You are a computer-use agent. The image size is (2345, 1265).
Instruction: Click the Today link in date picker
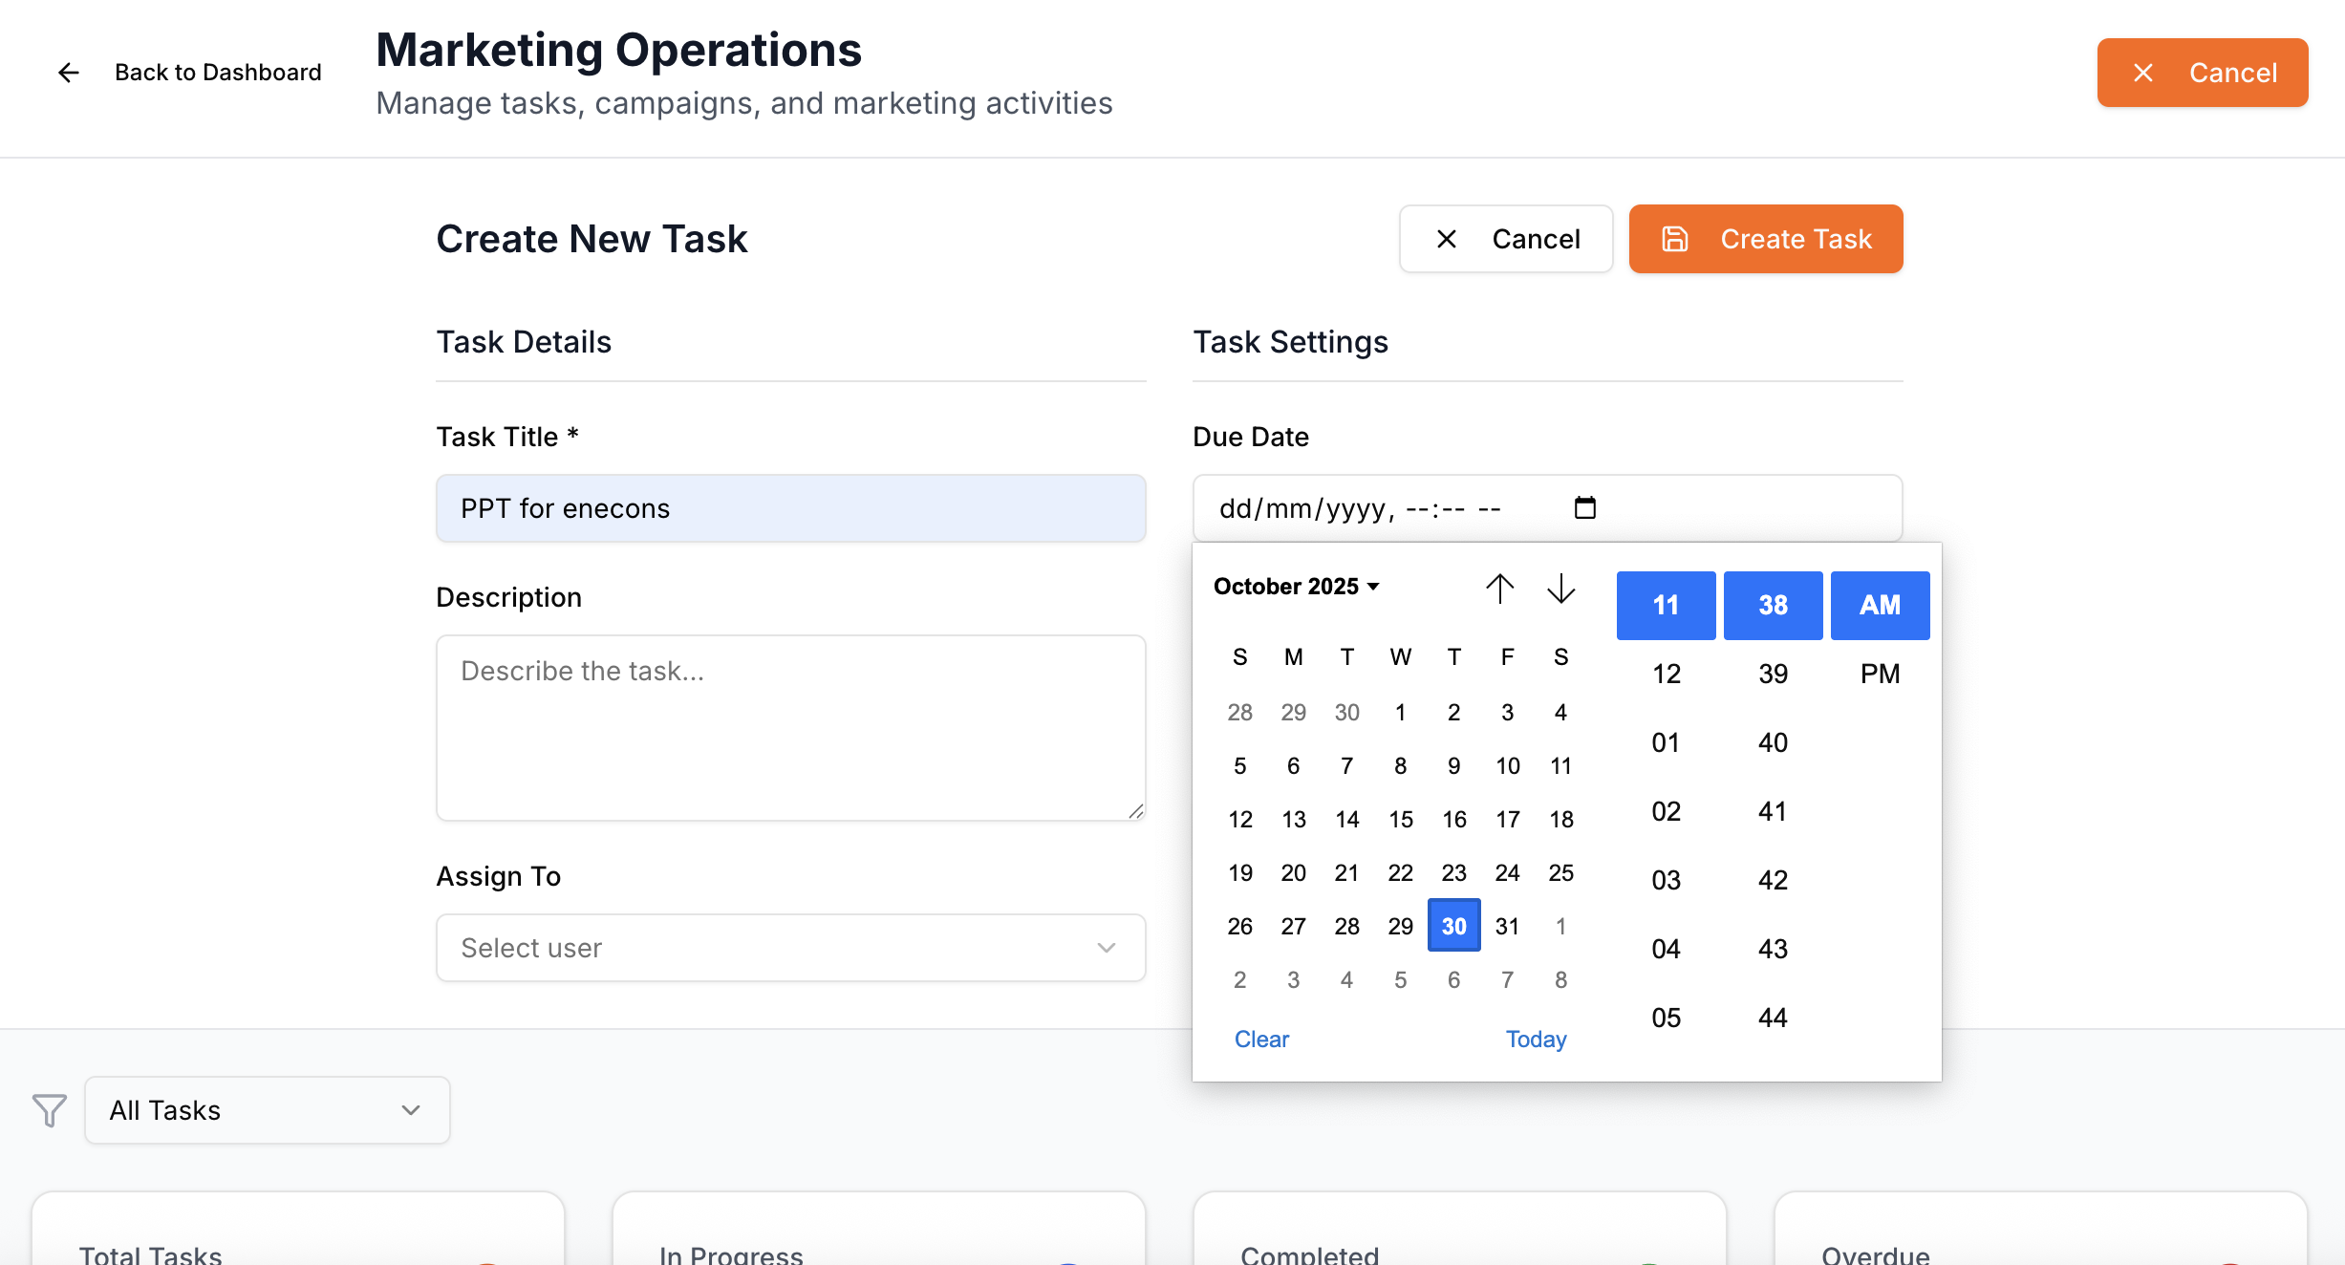pos(1536,1039)
